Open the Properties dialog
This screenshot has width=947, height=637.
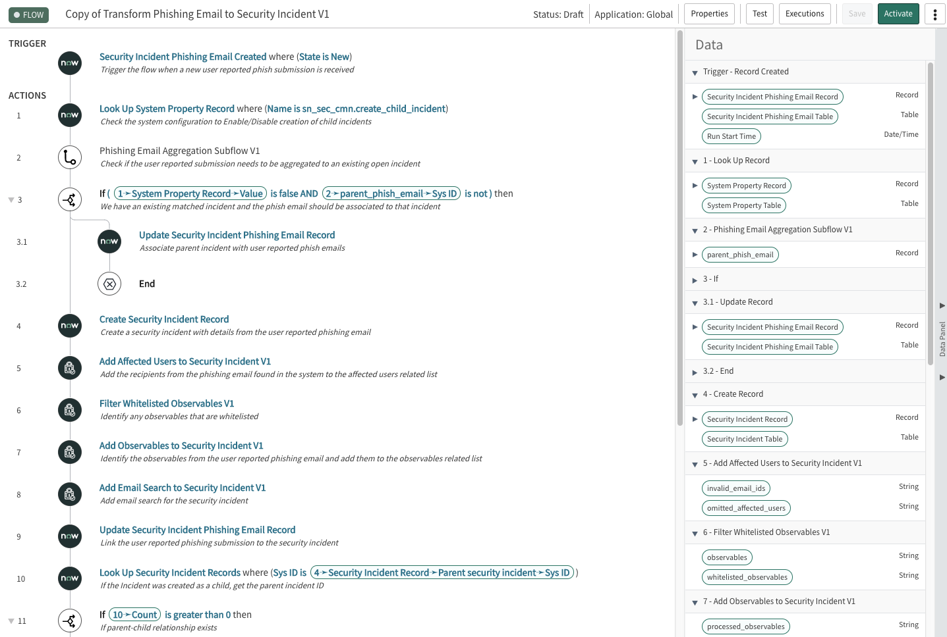(709, 14)
